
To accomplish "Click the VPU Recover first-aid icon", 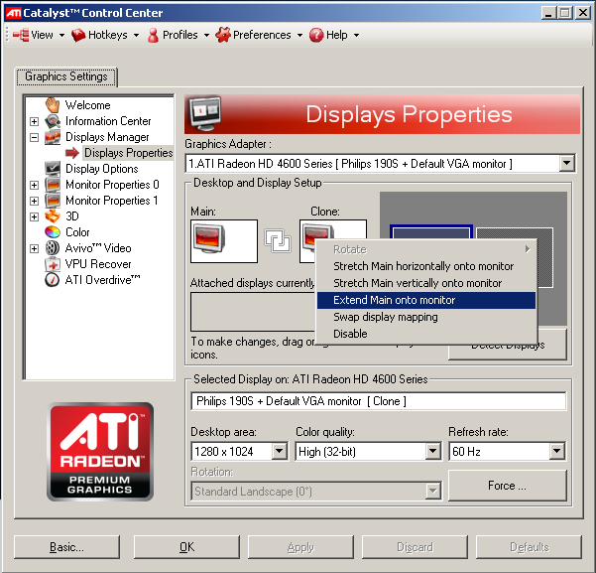I will [53, 264].
